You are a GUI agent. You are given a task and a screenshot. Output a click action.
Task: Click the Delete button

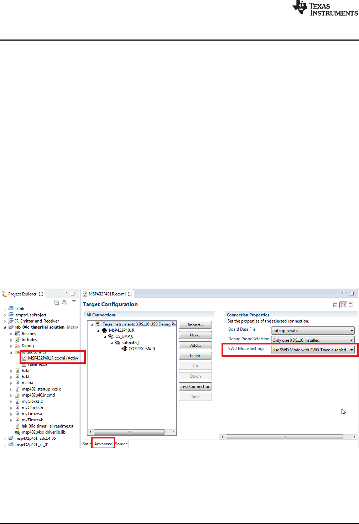pyautogui.click(x=195, y=356)
